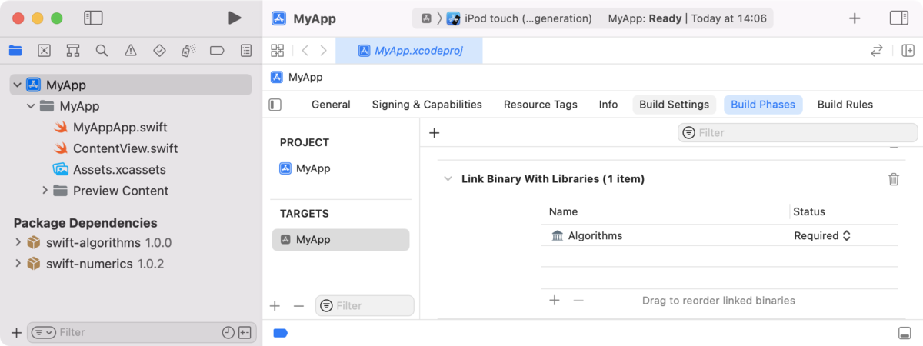Remove selected target with minus button
Image resolution: width=923 pixels, height=346 pixels.
coord(299,306)
